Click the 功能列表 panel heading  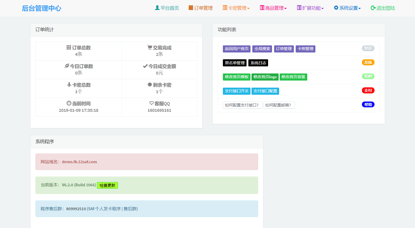tap(227, 30)
